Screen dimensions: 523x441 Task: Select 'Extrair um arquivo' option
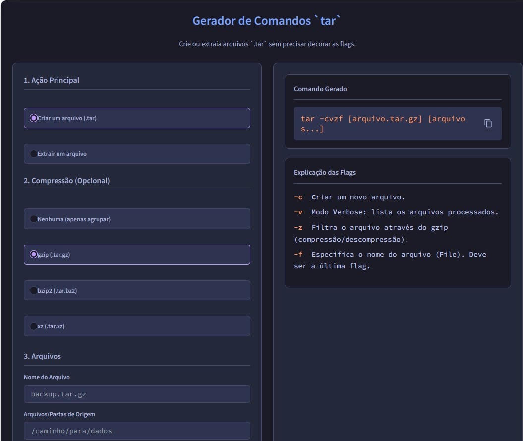click(137, 153)
